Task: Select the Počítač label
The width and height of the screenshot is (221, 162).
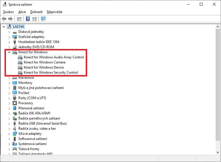Action: pyautogui.click(x=24, y=93)
